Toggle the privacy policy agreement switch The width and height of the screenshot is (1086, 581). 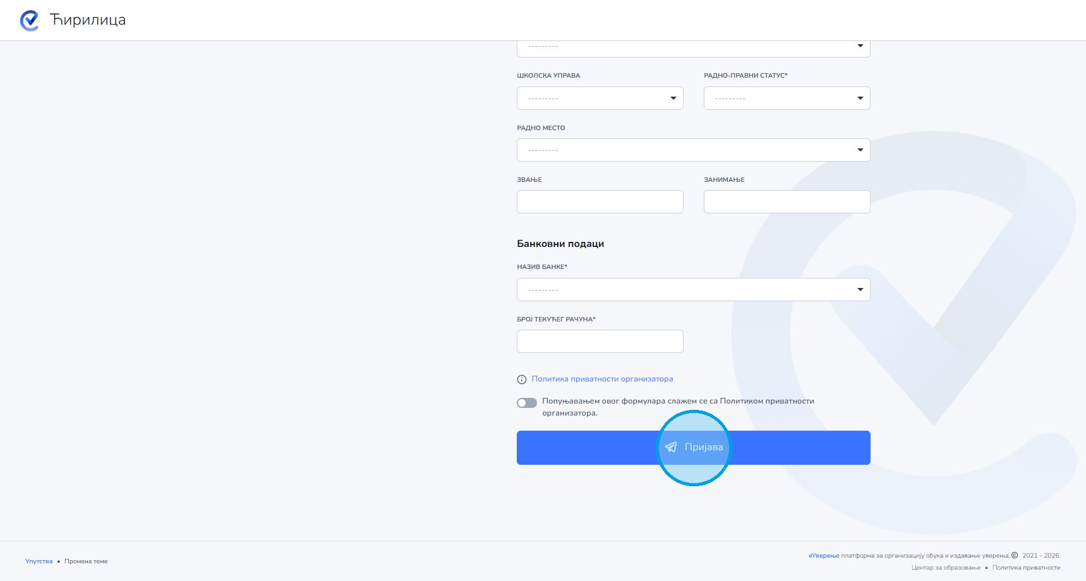pos(527,403)
